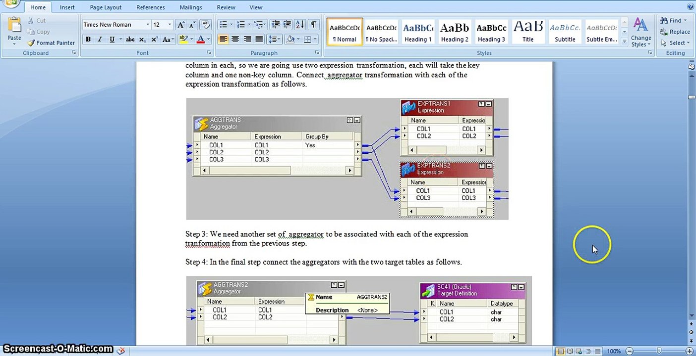Click the Replace command
Viewport: 696px width, 356px height.
pos(675,32)
